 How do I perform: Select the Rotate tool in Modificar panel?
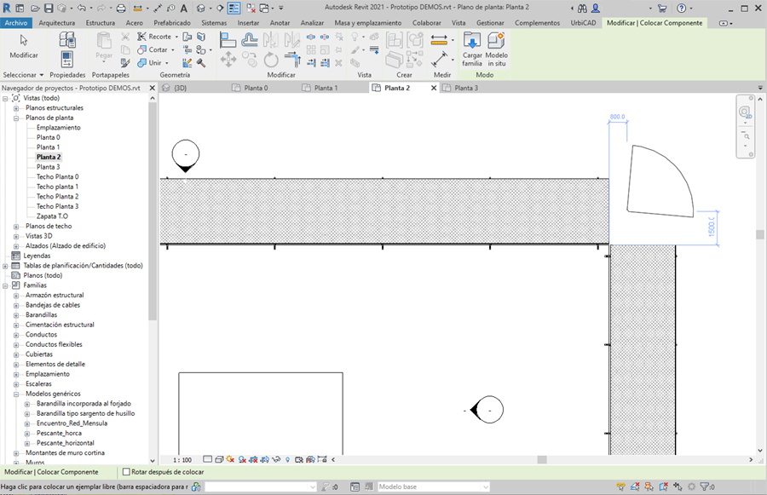coord(271,60)
